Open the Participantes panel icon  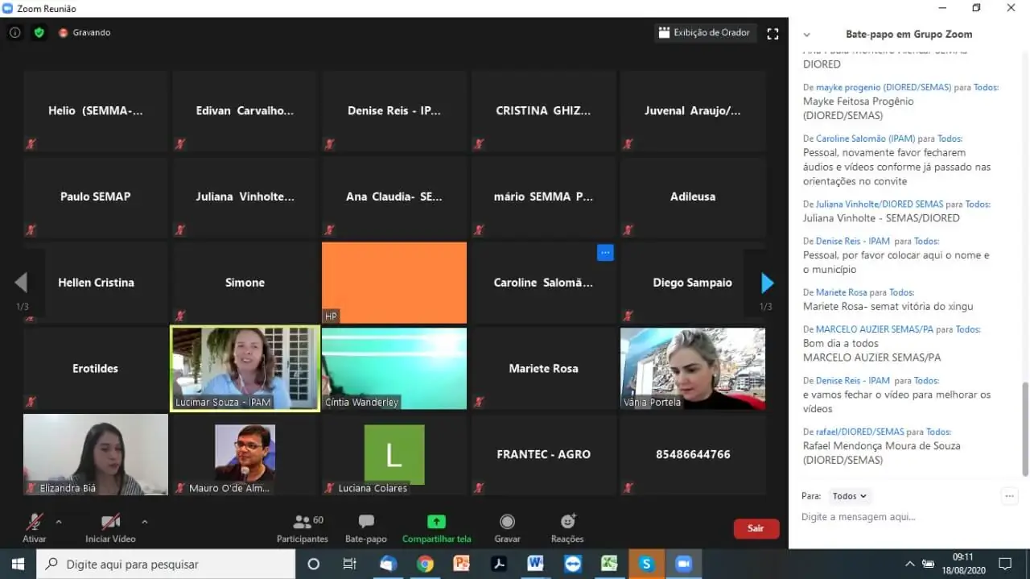pos(303,523)
